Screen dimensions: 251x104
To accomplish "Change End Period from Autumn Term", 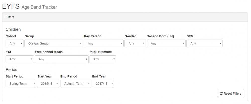I will pyautogui.click(x=76, y=84).
